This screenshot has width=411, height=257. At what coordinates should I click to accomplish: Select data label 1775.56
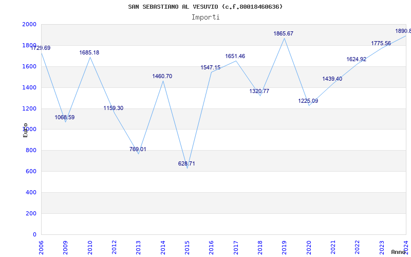click(x=381, y=44)
